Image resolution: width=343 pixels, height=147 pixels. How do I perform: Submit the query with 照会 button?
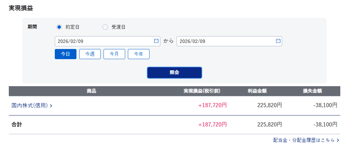[x=175, y=72]
